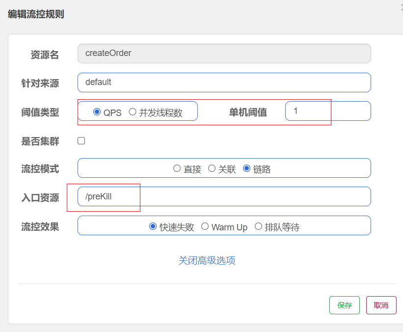Tick the 是否集群 checkbox
Viewport: 403px width, 332px height.
tap(81, 140)
